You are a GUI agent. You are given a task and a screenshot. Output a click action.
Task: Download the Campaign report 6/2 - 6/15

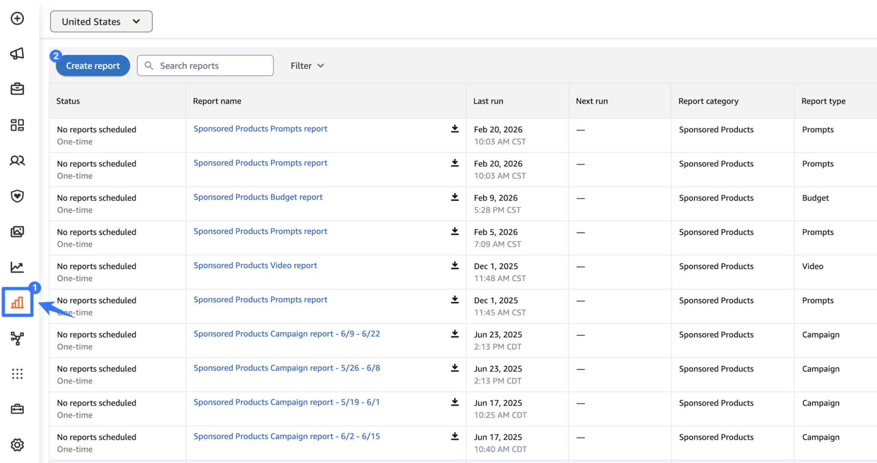pos(455,436)
